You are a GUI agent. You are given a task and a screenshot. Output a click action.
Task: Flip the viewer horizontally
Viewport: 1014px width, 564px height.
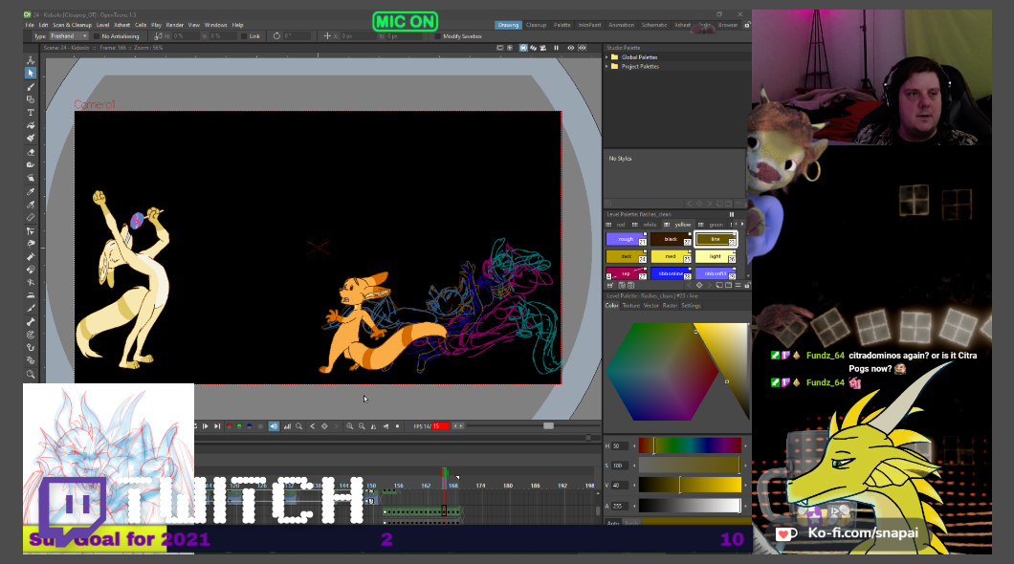click(373, 426)
